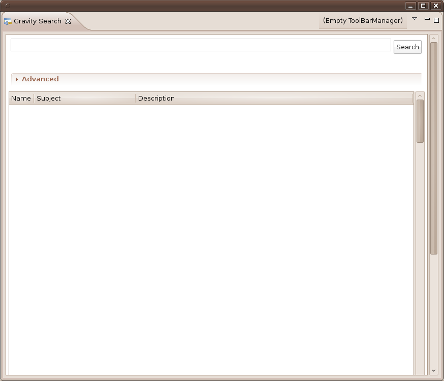444x381 pixels.
Task: Click the results table scrollbar thumb
Action: (420, 121)
